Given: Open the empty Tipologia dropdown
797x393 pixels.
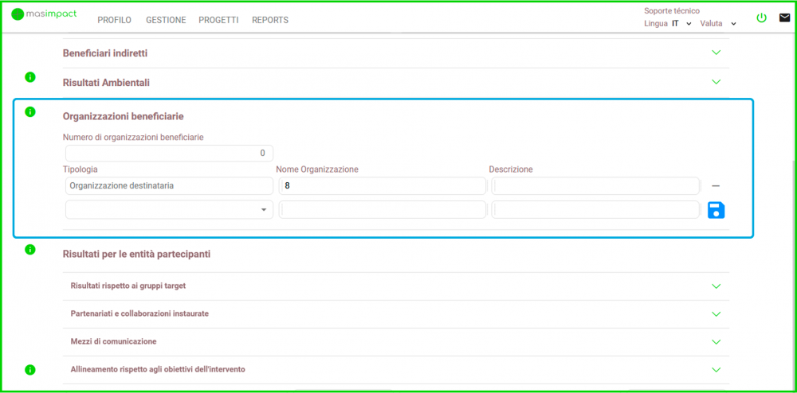Looking at the screenshot, I should tap(169, 210).
